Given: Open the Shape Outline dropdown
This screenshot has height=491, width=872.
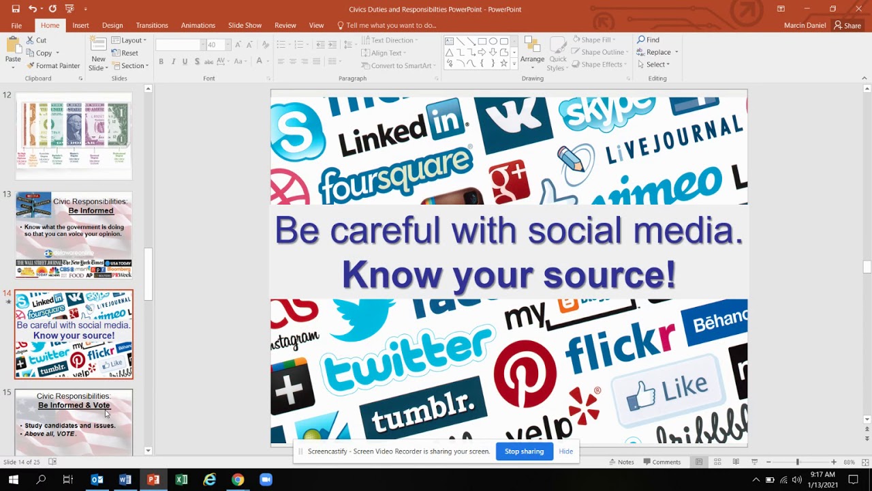Looking at the screenshot, I should tap(601, 52).
